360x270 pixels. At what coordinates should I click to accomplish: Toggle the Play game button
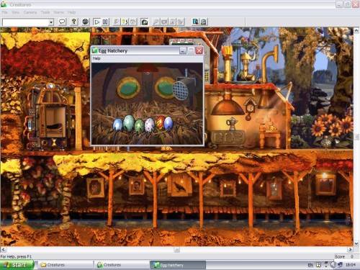coord(97,22)
